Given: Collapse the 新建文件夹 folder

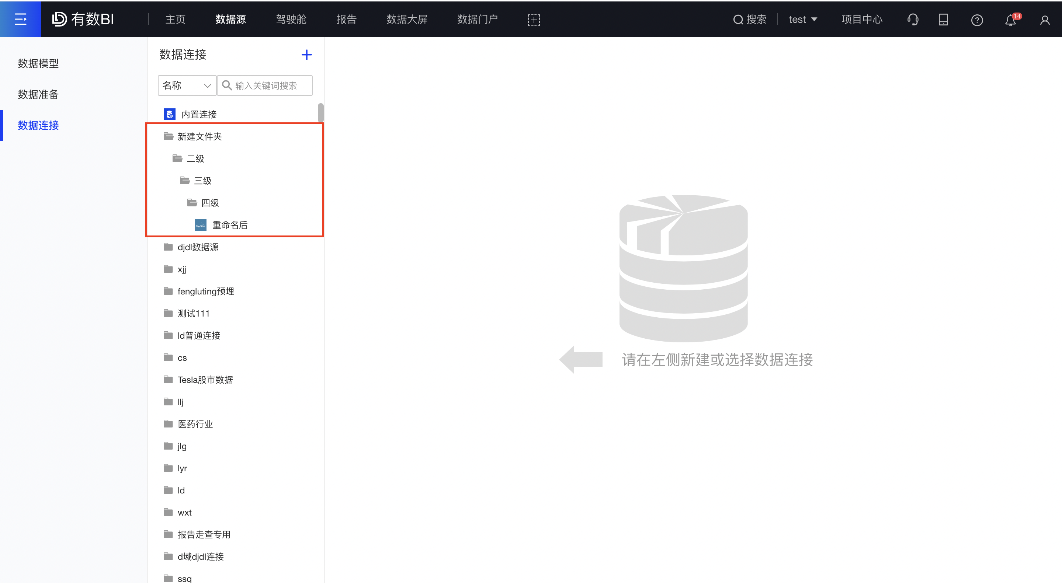Looking at the screenshot, I should (200, 136).
